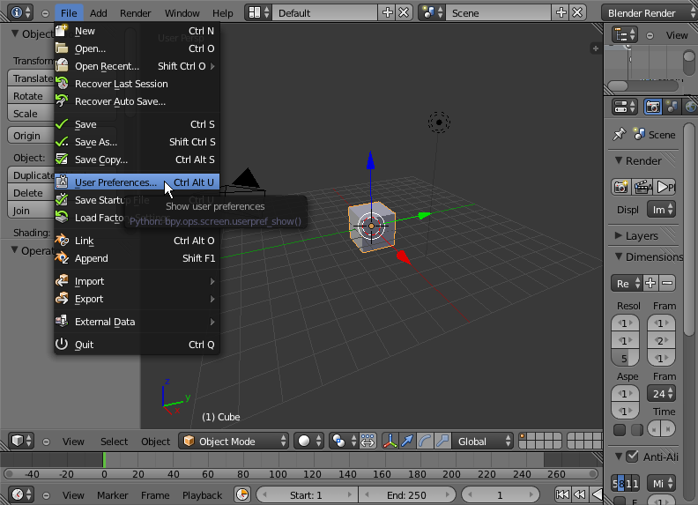Open the Add menu
This screenshot has height=505, width=698.
[99, 13]
